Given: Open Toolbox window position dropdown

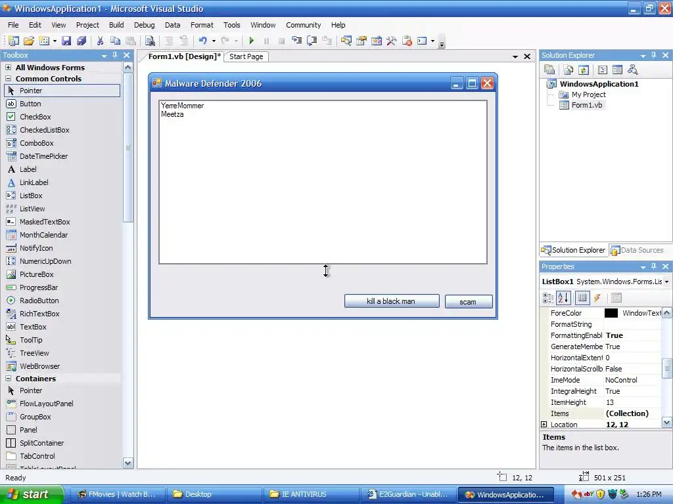Looking at the screenshot, I should (104, 56).
